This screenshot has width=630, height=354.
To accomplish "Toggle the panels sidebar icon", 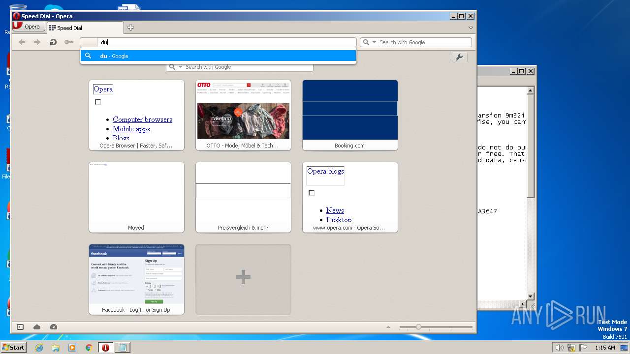I will (20, 327).
